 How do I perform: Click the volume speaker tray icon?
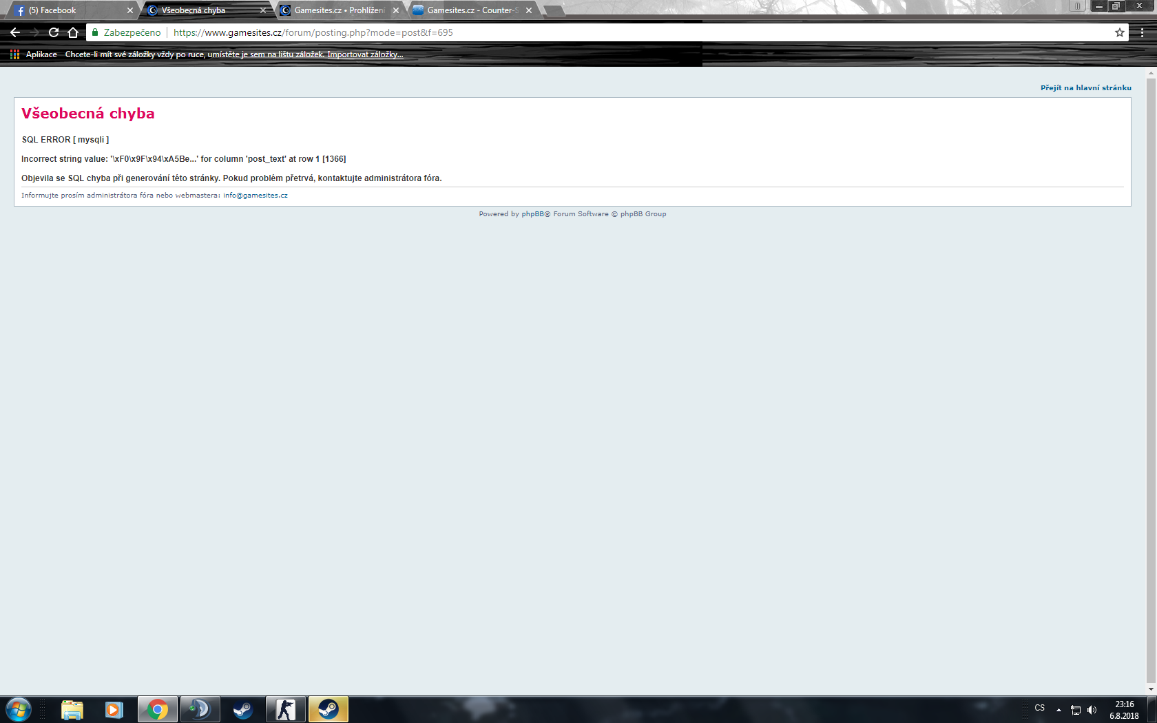(x=1092, y=710)
